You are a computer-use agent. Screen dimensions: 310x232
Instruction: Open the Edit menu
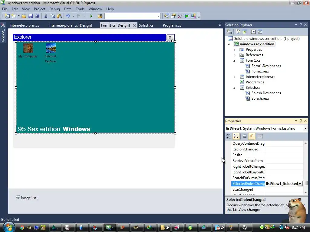[15, 9]
